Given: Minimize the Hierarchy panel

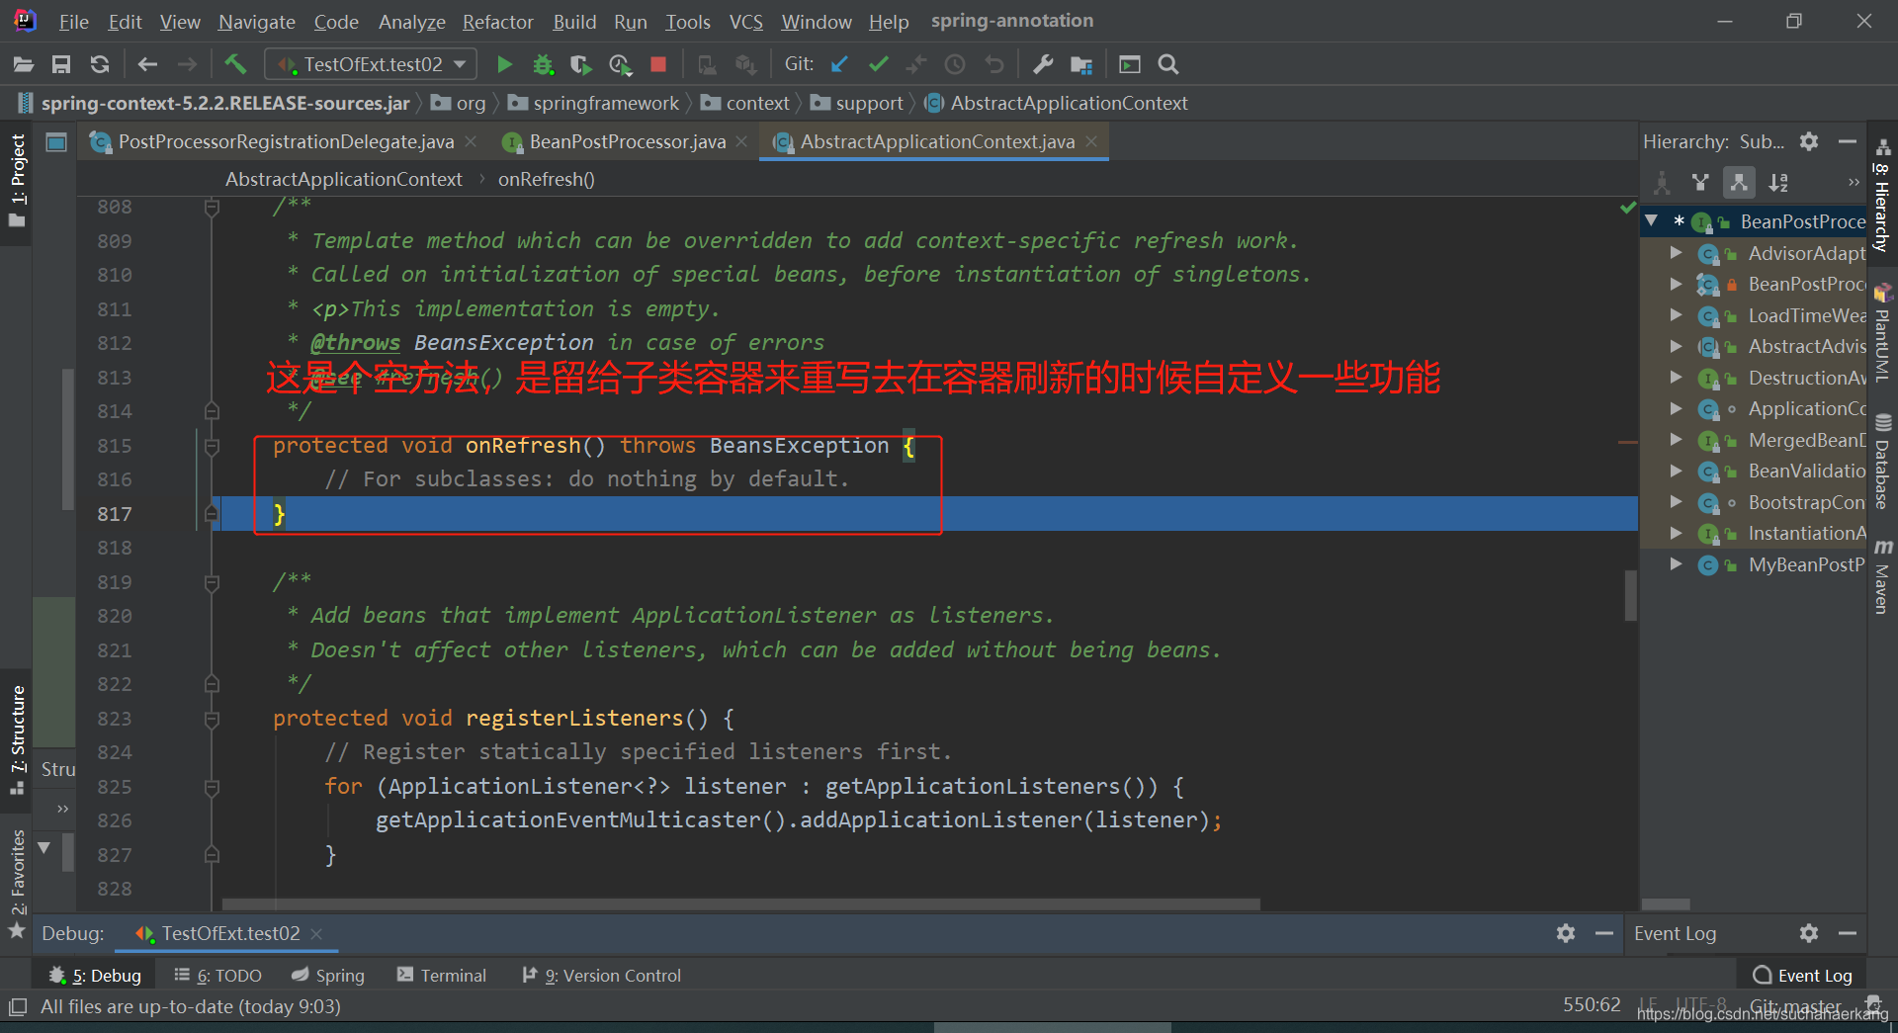Looking at the screenshot, I should click(x=1847, y=141).
